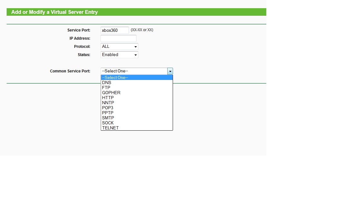Open the Status dropdown showing Enabled
This screenshot has height=204, width=363.
[x=119, y=55]
